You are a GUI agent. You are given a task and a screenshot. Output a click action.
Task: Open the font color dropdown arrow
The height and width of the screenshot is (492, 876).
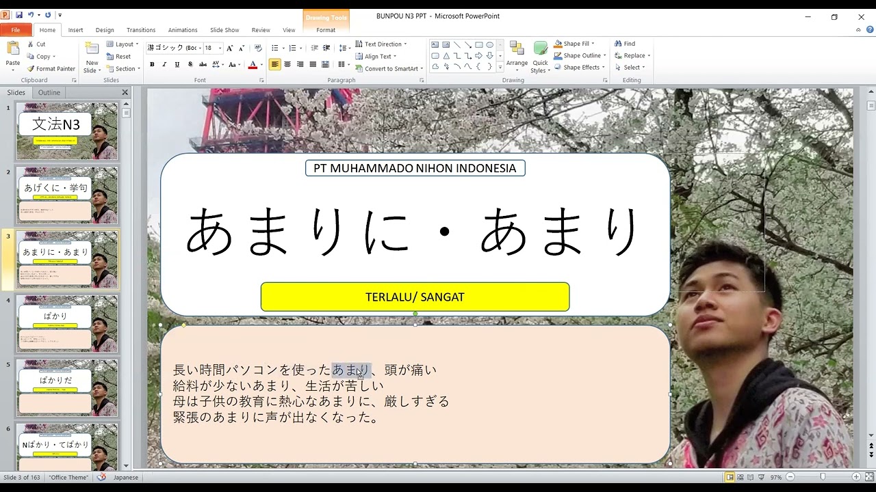coord(261,64)
